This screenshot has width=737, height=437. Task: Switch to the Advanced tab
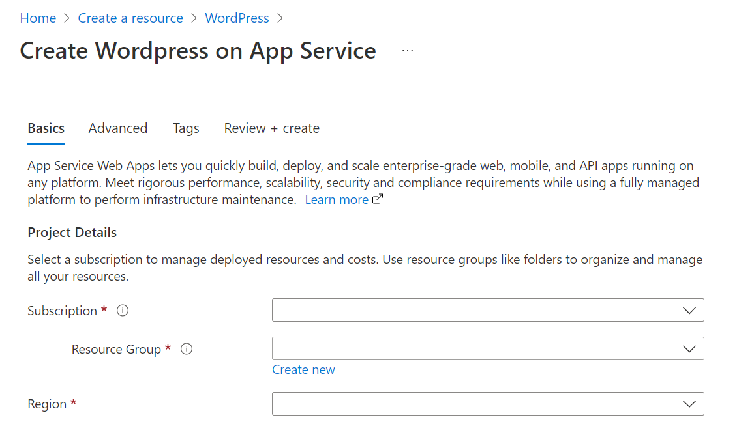[x=118, y=128]
